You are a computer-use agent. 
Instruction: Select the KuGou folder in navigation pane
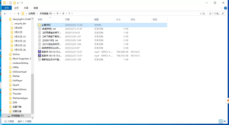[x=16, y=54]
